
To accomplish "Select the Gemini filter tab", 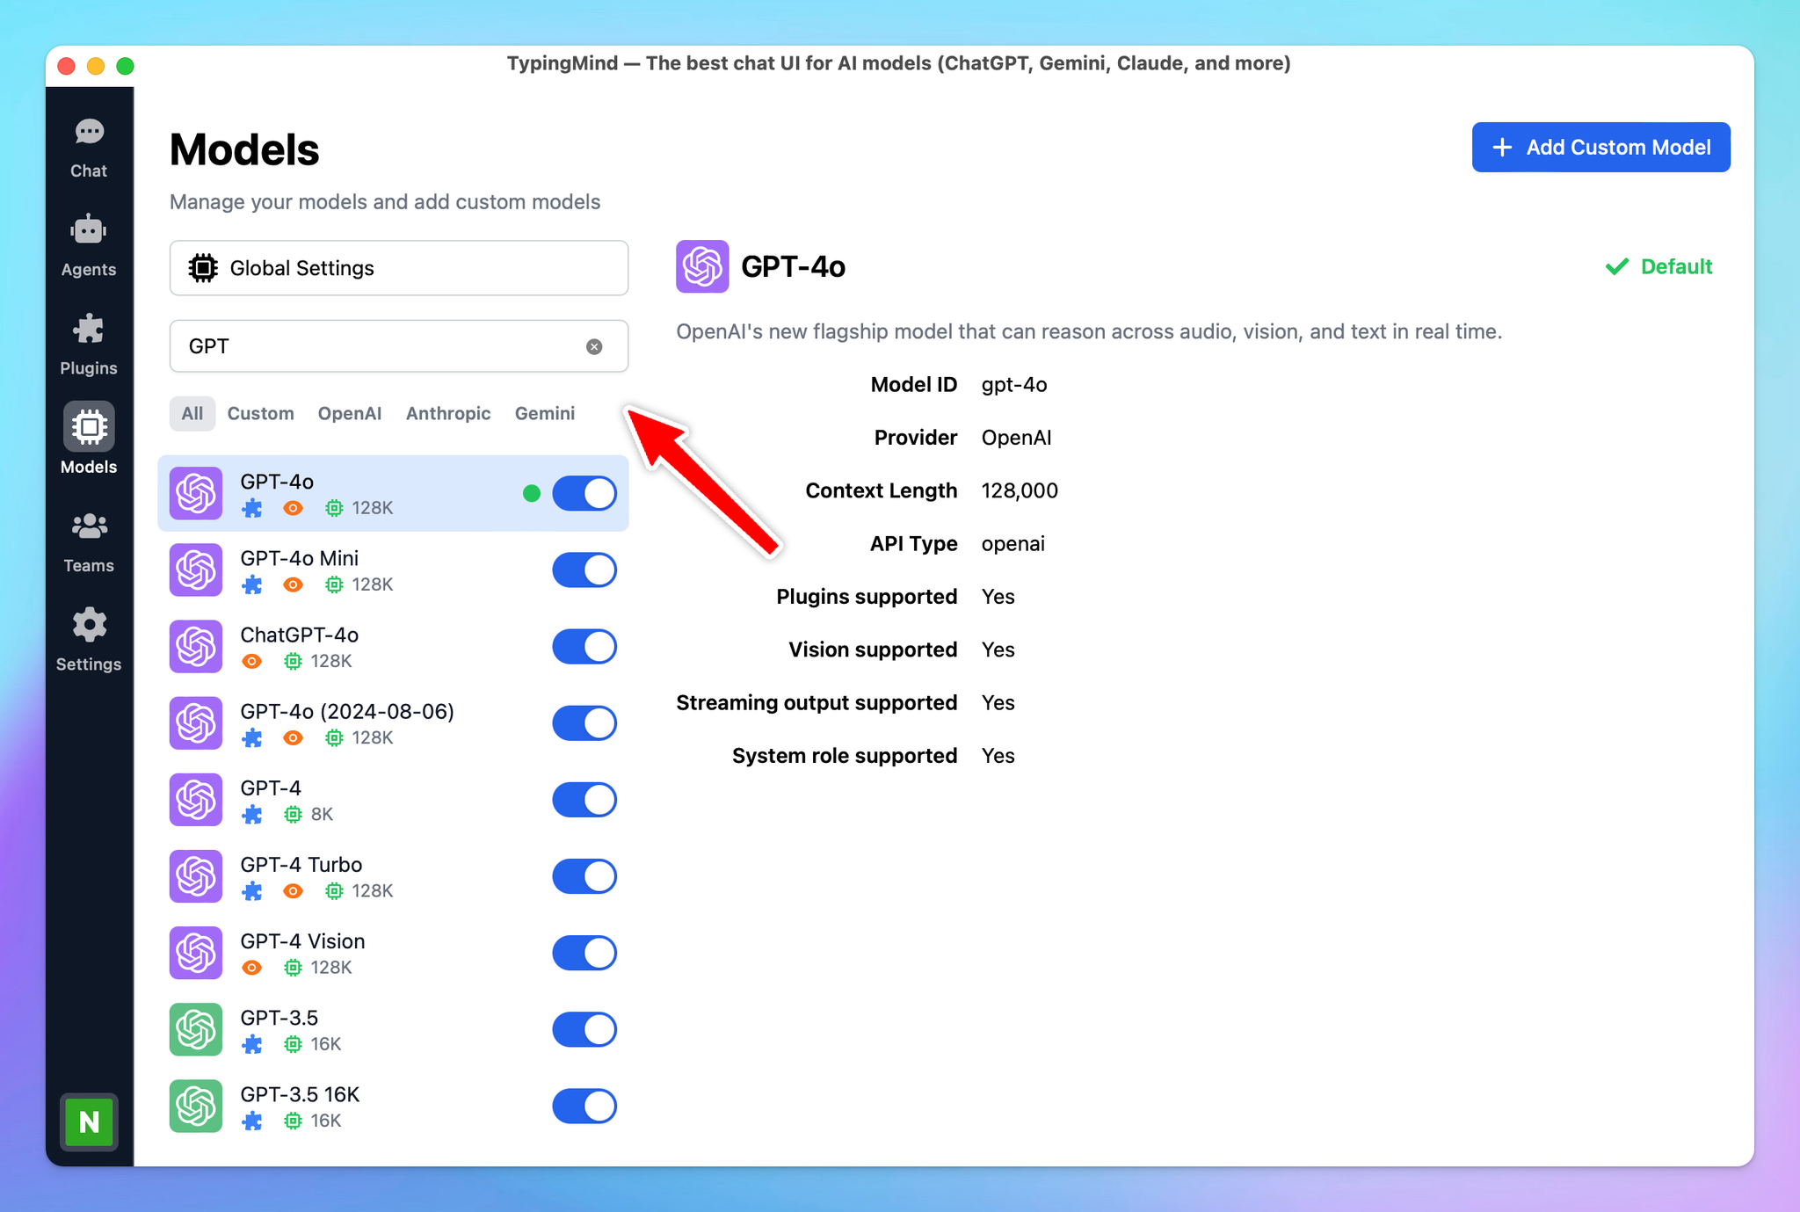I will tap(545, 414).
